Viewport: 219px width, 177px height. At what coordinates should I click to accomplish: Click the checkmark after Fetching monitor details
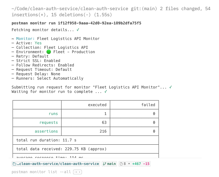78,30
